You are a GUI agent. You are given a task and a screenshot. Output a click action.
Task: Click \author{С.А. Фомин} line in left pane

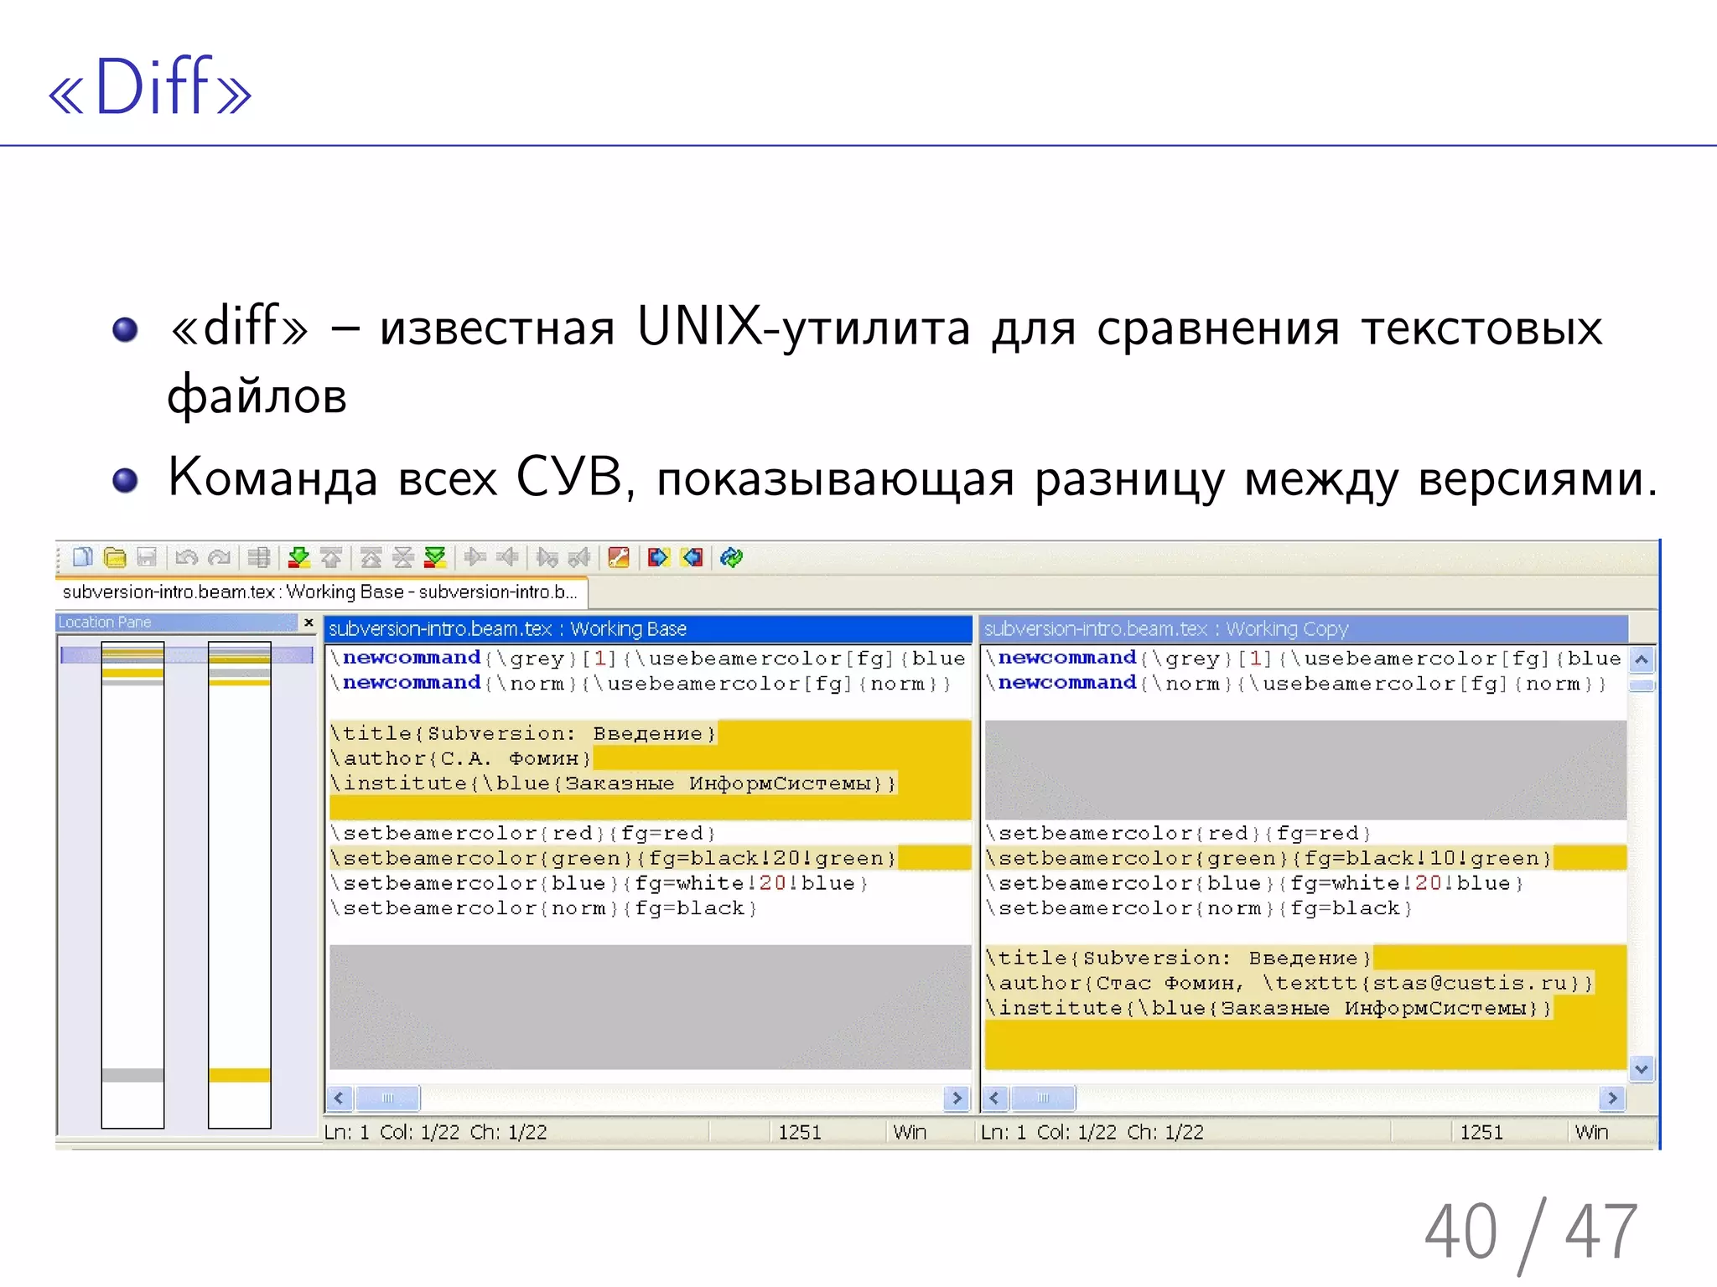[461, 758]
